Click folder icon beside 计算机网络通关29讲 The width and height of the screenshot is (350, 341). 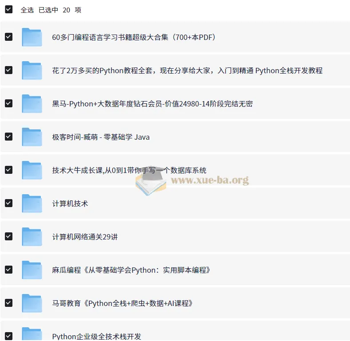pyautogui.click(x=32, y=237)
